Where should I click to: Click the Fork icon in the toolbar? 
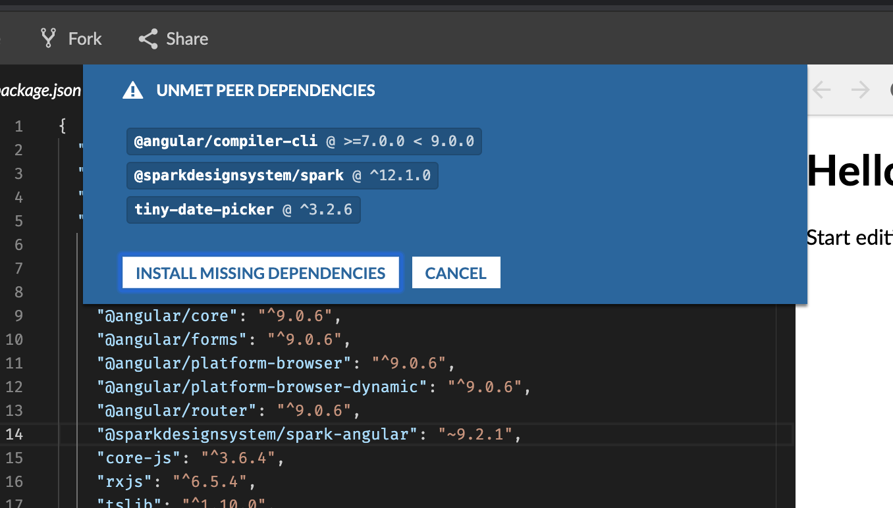[x=48, y=38]
